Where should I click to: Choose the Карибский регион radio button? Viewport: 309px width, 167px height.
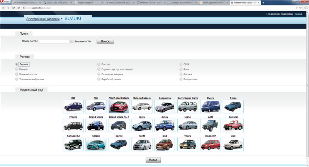(99, 79)
